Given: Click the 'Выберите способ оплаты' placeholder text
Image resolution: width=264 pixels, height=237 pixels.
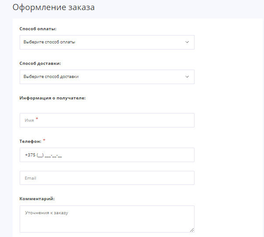Looking at the screenshot, I should coord(49,42).
